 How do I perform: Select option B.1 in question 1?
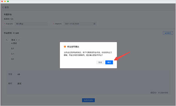click(12, 48)
